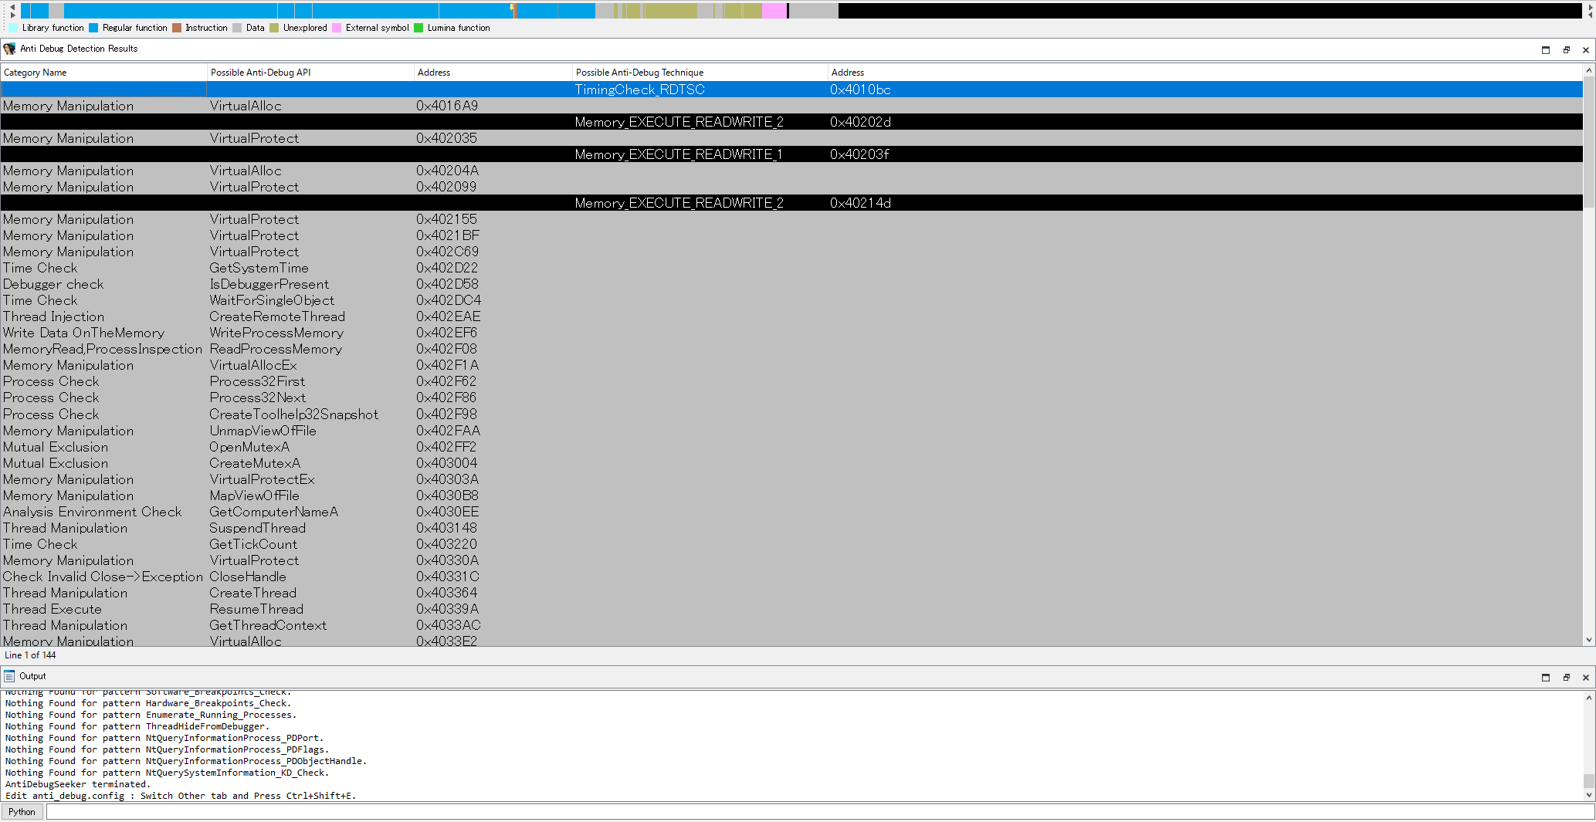
Task: Select the CreateToolhelp32Snapshot row
Action: (x=791, y=414)
